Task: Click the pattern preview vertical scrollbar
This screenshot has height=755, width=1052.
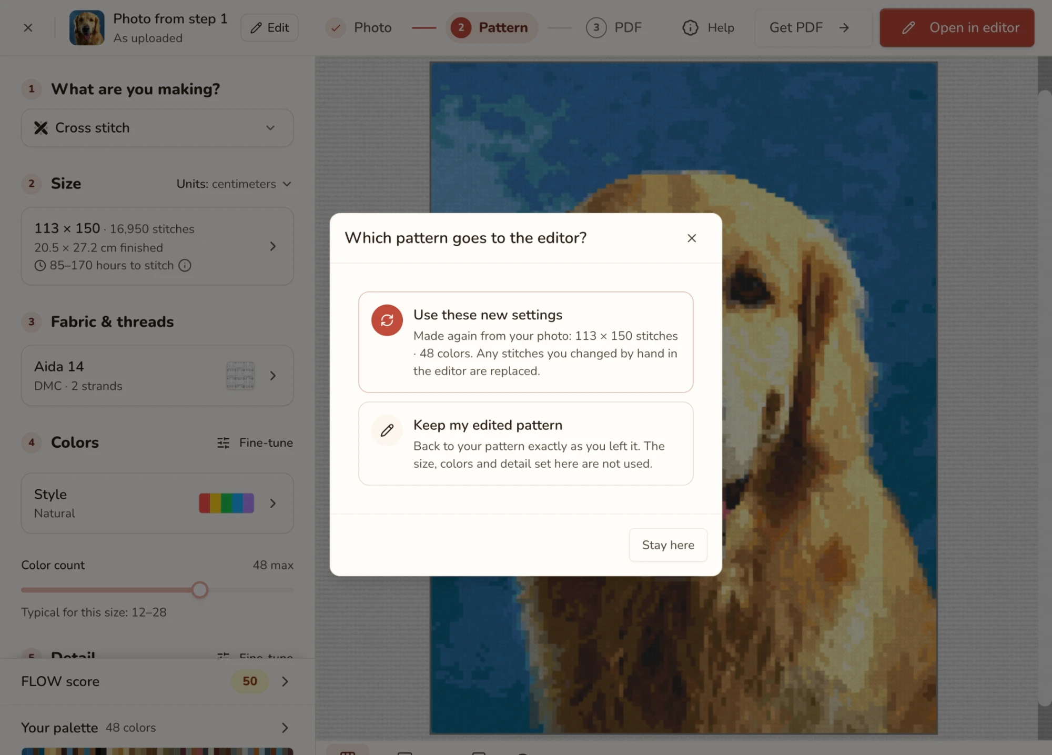Action: coord(1045,398)
